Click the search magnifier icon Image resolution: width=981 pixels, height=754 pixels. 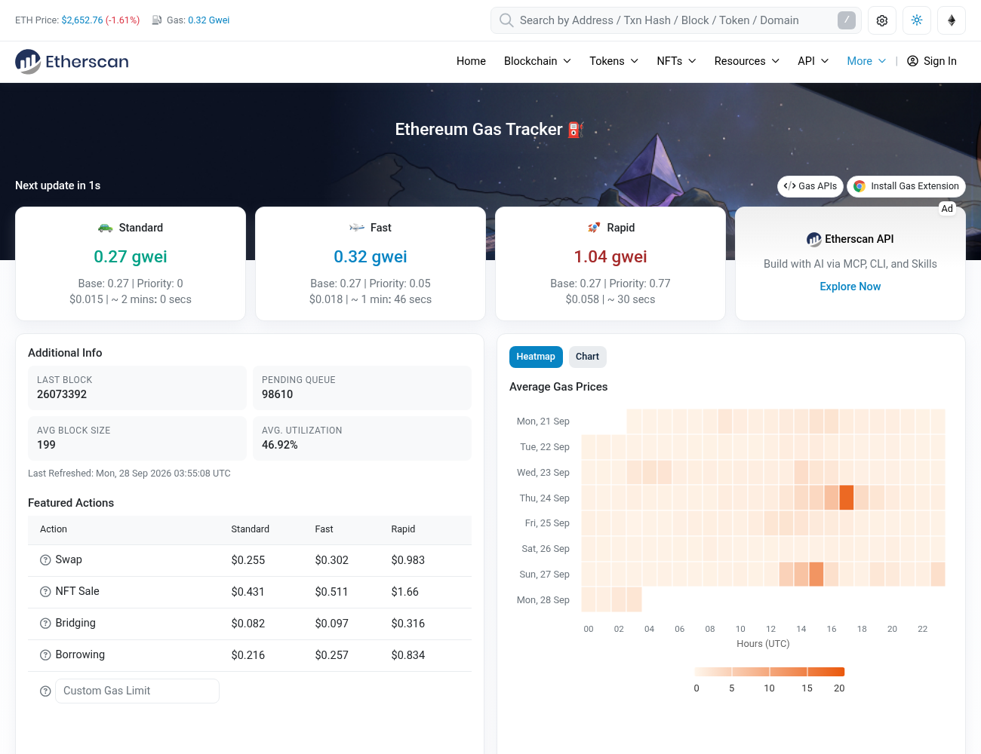click(506, 20)
